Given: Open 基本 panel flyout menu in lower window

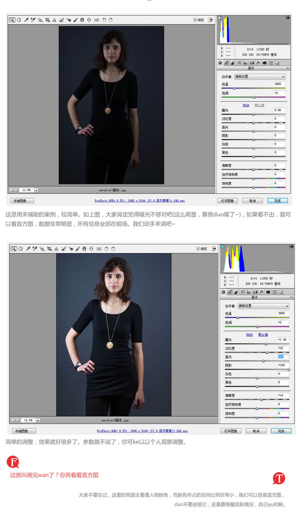Looking at the screenshot, I should pos(292,297).
